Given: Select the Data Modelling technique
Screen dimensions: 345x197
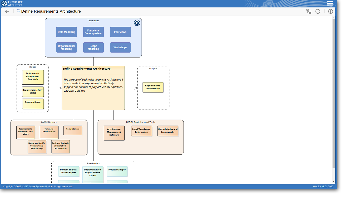Looking at the screenshot, I should (66, 32).
